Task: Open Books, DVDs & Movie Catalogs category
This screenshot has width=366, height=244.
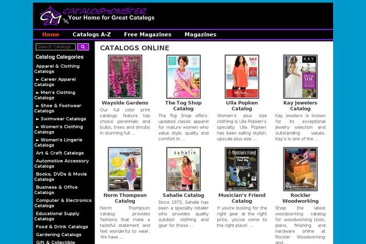Action: click(x=60, y=176)
